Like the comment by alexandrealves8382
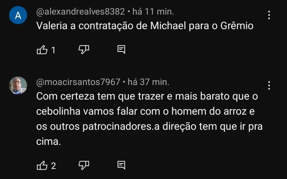The image size is (287, 179). tap(42, 50)
